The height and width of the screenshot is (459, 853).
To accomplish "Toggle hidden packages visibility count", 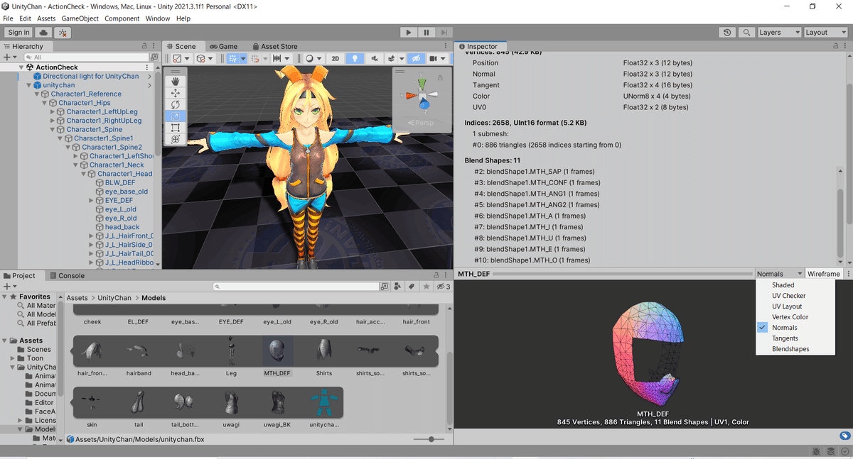I will pyautogui.click(x=443, y=287).
